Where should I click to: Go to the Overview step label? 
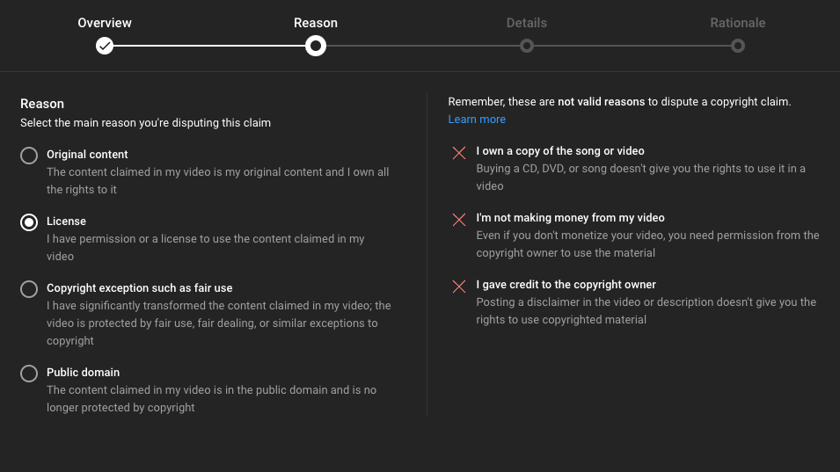point(105,23)
